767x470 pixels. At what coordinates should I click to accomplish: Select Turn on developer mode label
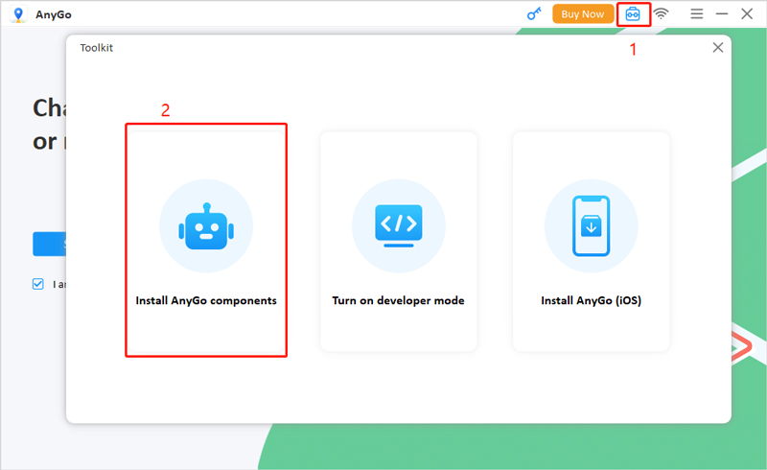(398, 300)
